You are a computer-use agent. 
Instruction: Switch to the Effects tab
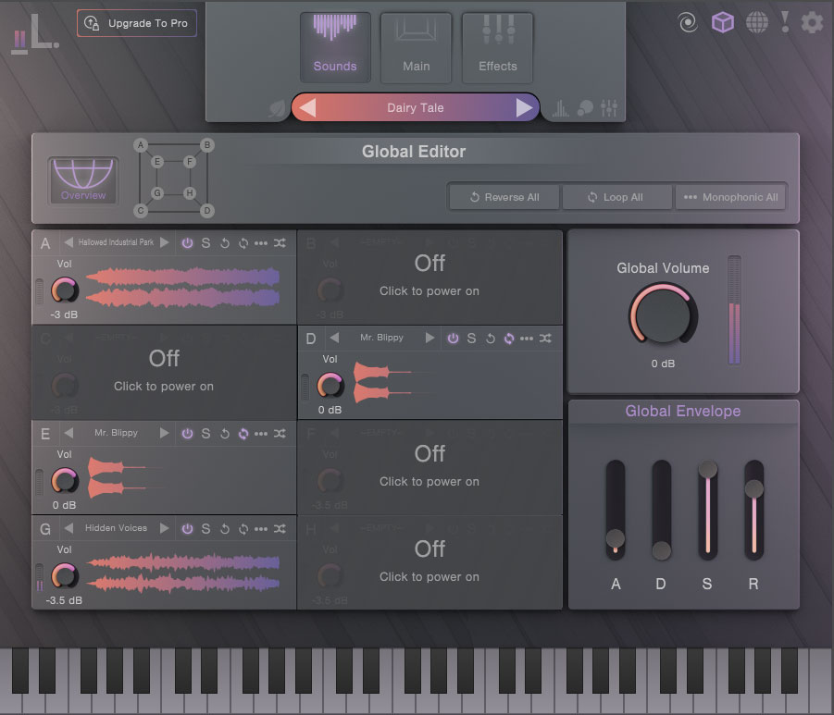coord(497,48)
